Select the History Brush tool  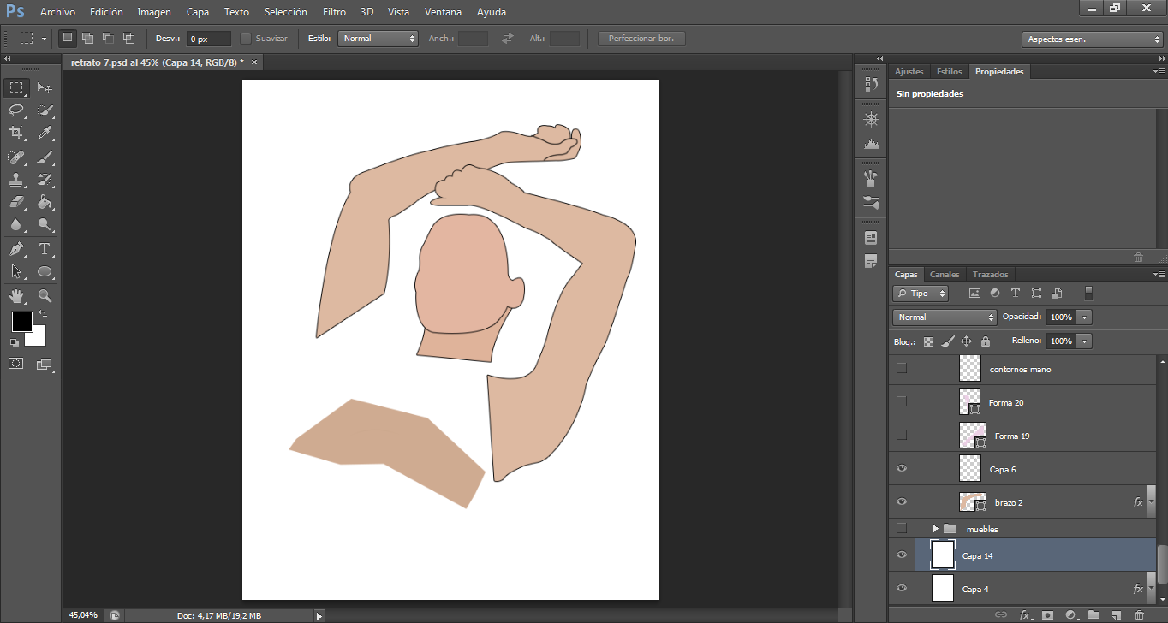[x=45, y=180]
